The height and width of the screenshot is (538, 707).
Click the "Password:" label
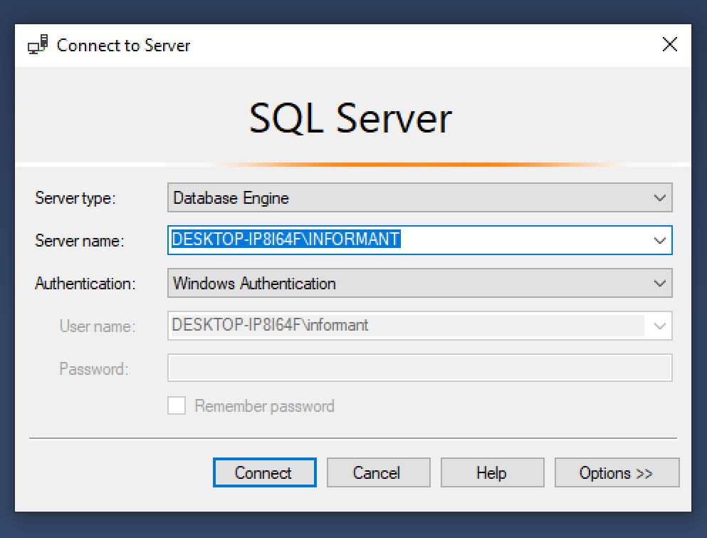coord(94,368)
